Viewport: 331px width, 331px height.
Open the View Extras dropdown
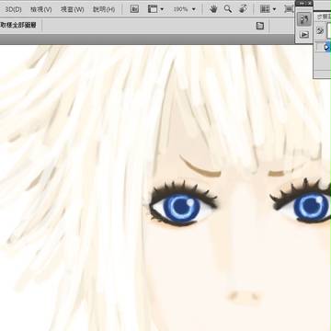click(x=155, y=9)
